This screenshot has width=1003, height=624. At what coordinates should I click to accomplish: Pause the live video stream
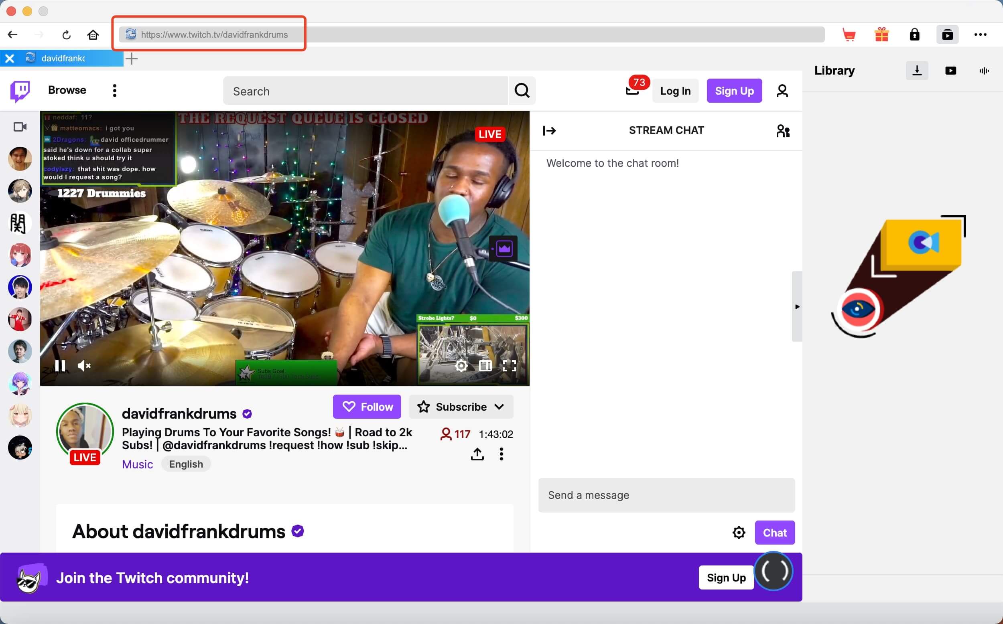tap(60, 366)
